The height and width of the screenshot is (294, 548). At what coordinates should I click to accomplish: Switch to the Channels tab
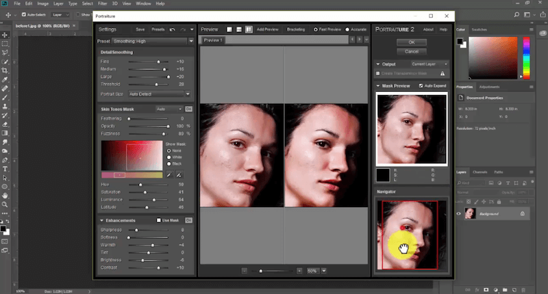tap(480, 172)
